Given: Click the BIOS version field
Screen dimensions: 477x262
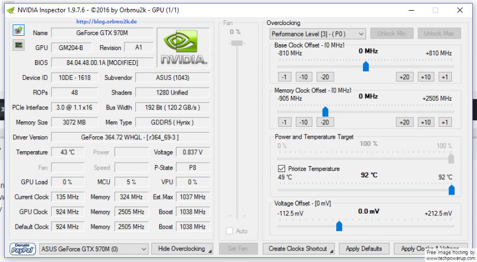Looking at the screenshot, I should 102,63.
